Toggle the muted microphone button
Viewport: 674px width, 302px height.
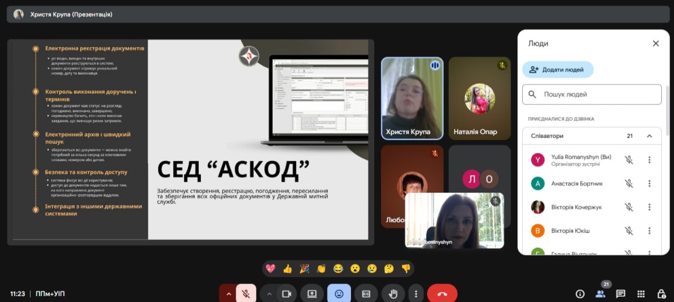click(x=246, y=294)
